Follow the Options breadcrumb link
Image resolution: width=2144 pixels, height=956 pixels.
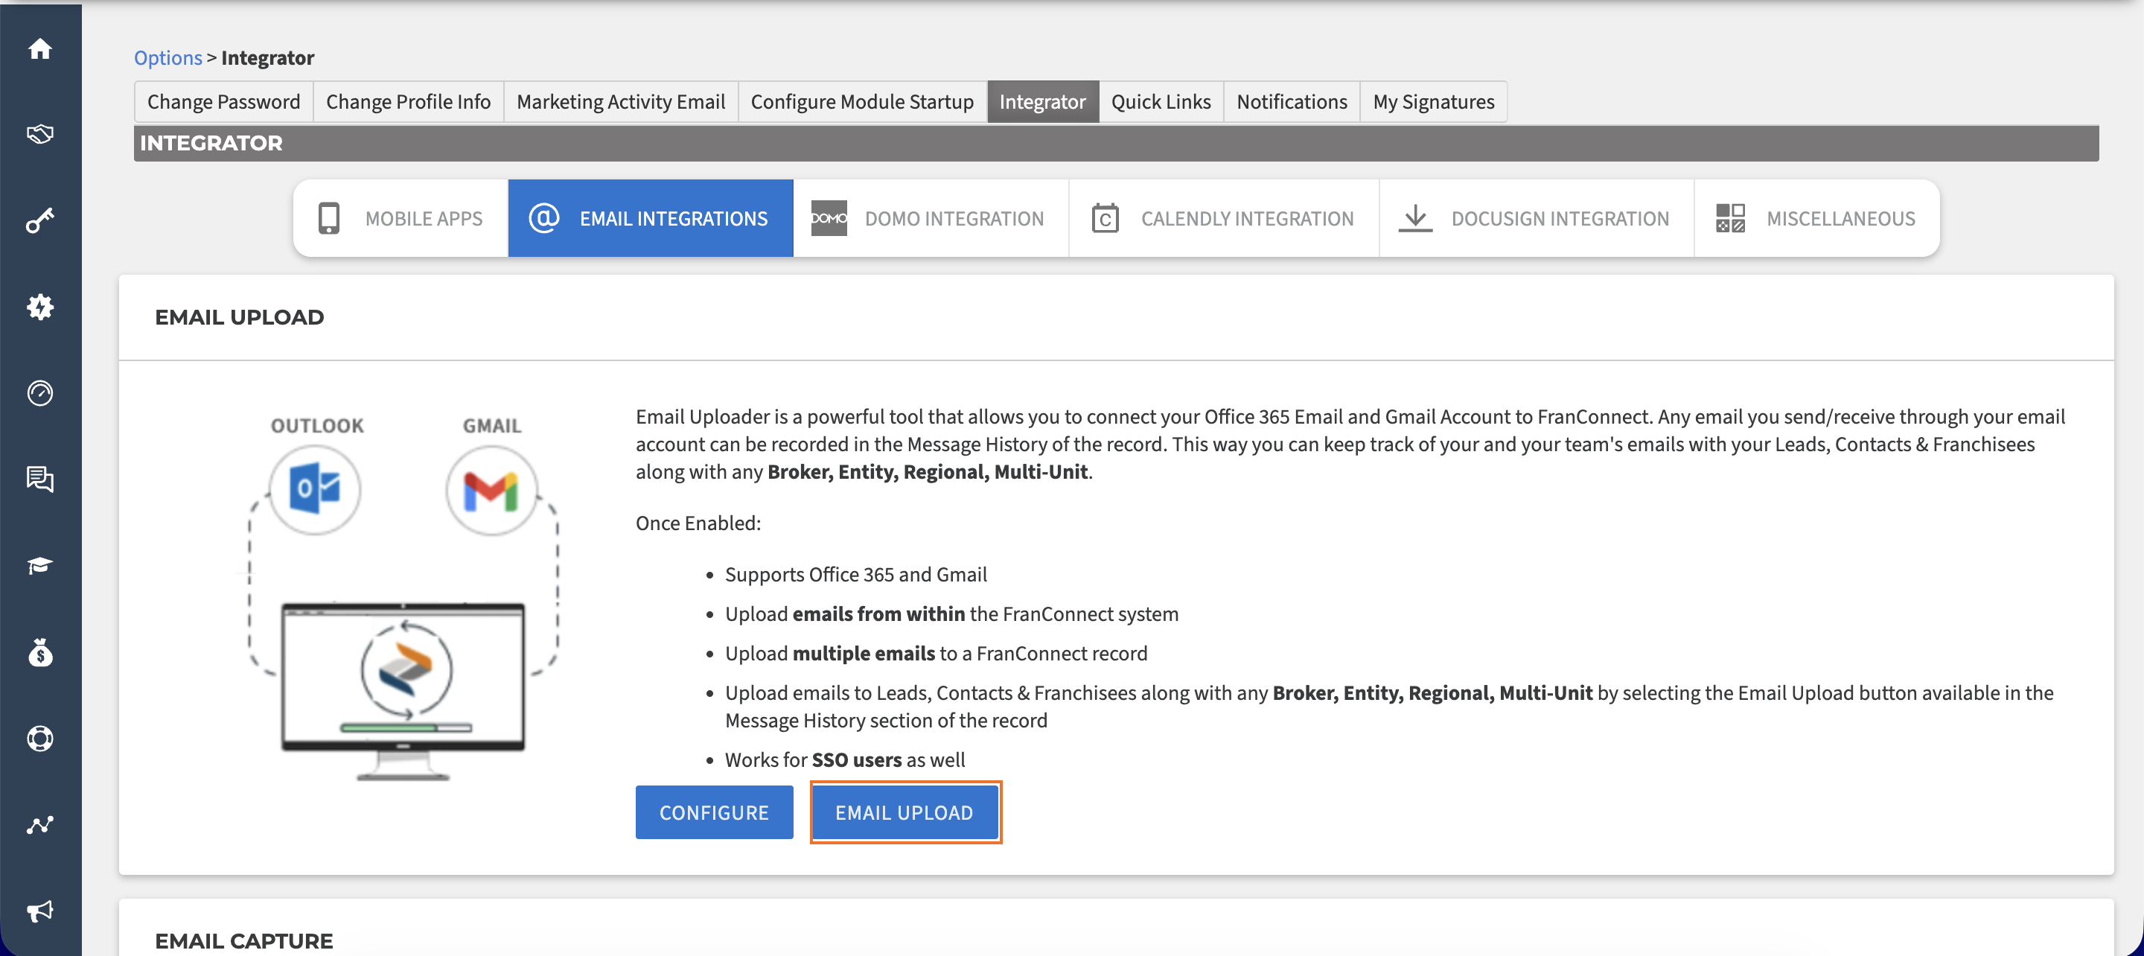(168, 57)
